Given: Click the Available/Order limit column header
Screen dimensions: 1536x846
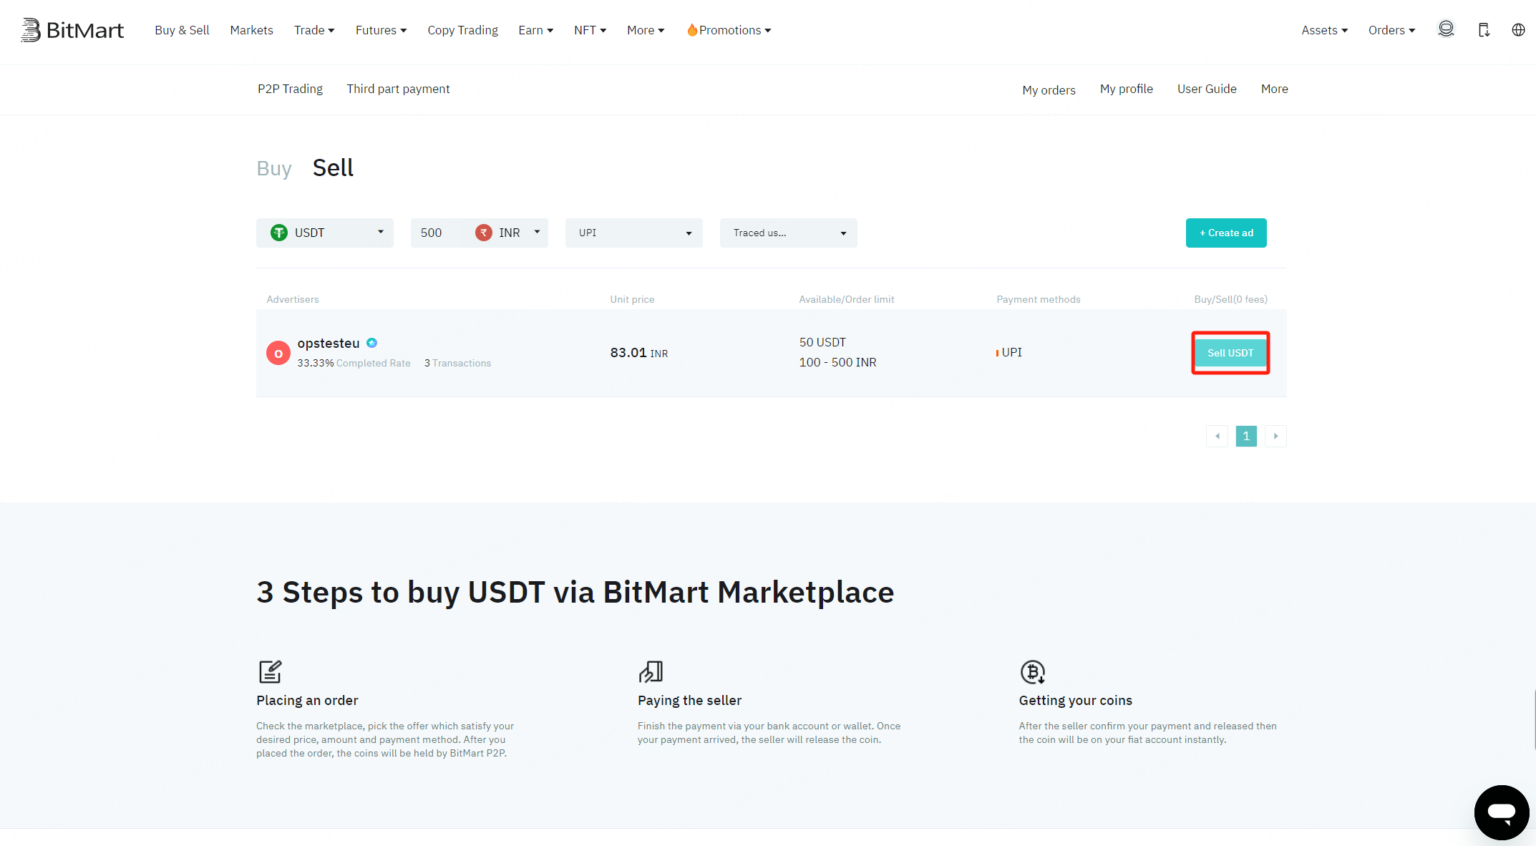Looking at the screenshot, I should coord(847,299).
